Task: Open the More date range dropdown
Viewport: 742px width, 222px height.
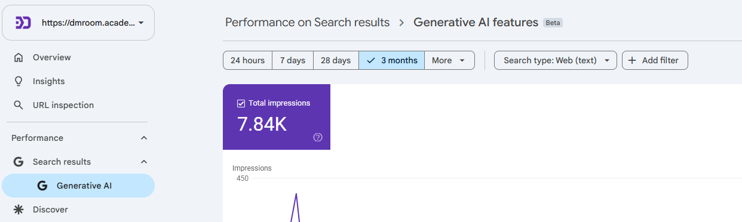Action: [x=449, y=60]
